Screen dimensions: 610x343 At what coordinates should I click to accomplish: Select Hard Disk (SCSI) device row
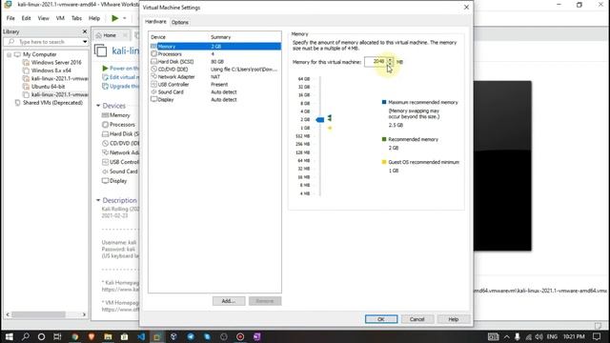214,61
